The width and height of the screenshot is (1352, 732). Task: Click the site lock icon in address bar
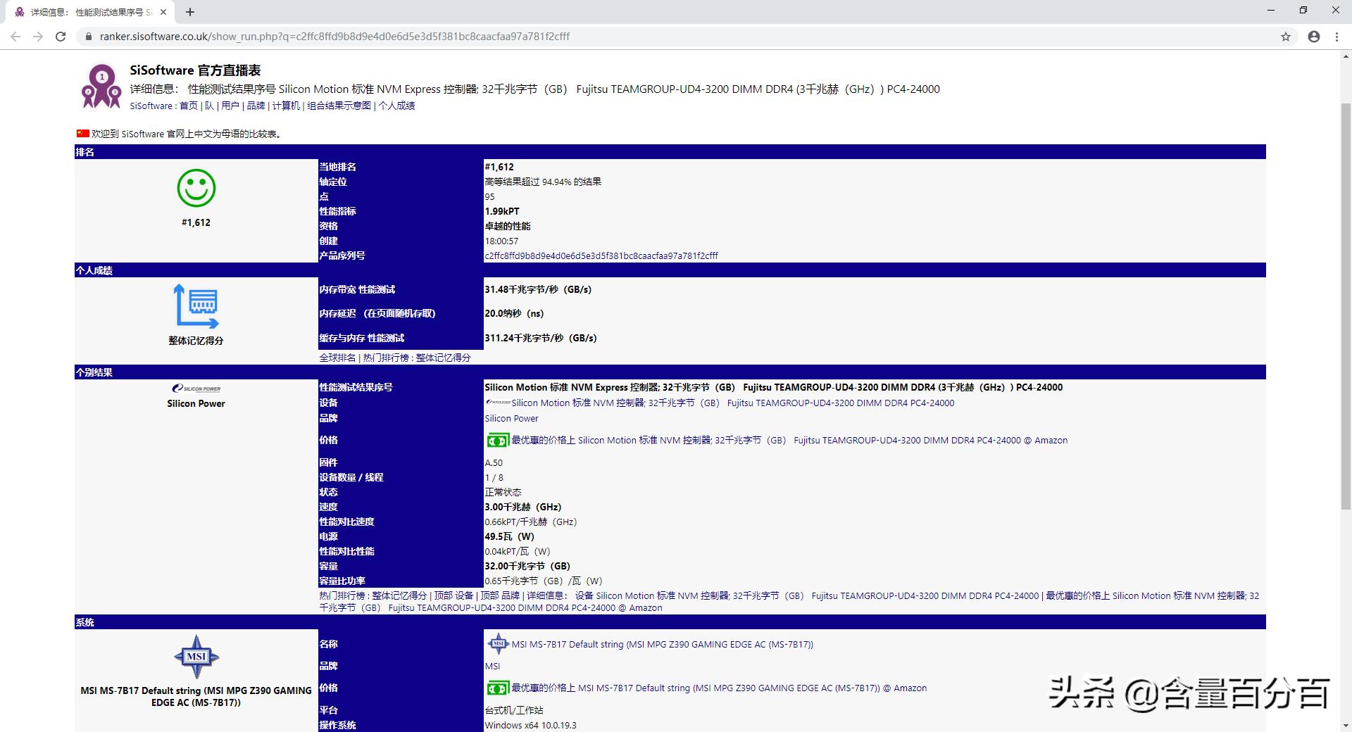[x=88, y=37]
